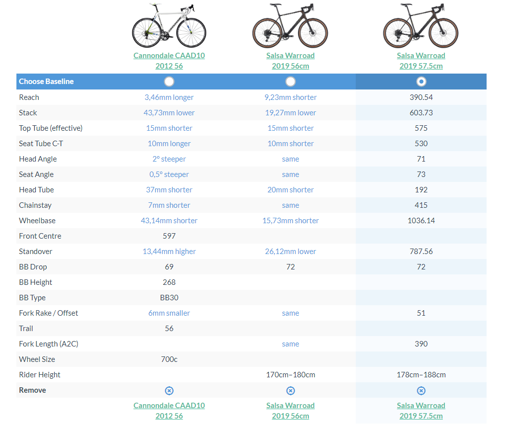Click the '2° steeper' head angle value
The height and width of the screenshot is (432, 505).
(x=169, y=159)
